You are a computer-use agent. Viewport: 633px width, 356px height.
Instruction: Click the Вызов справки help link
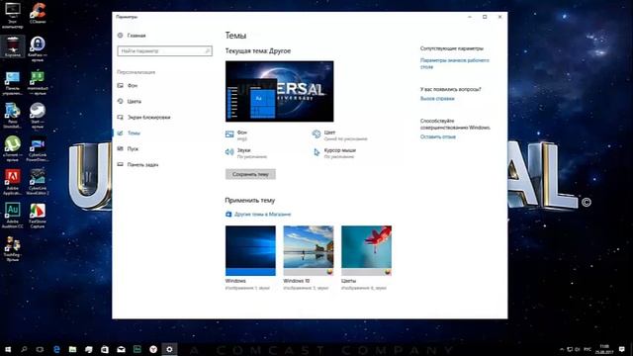pyautogui.click(x=437, y=99)
